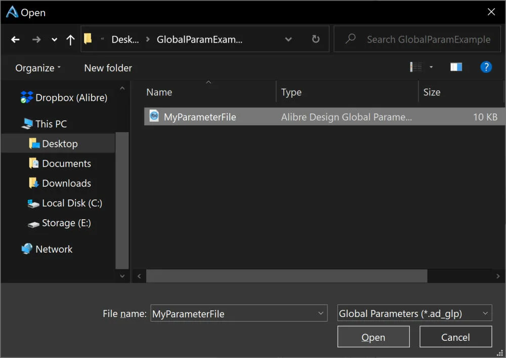Click Alibre Design Global Parame... type cell
This screenshot has width=506, height=358.
[x=346, y=117]
